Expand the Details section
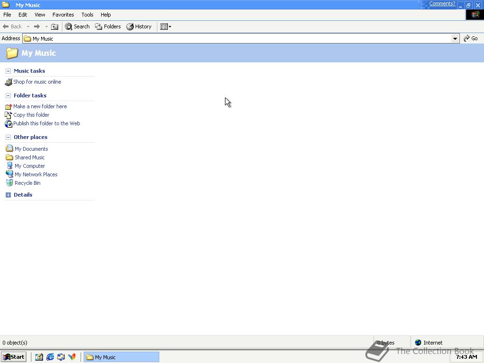The height and width of the screenshot is (363, 484). [x=9, y=195]
